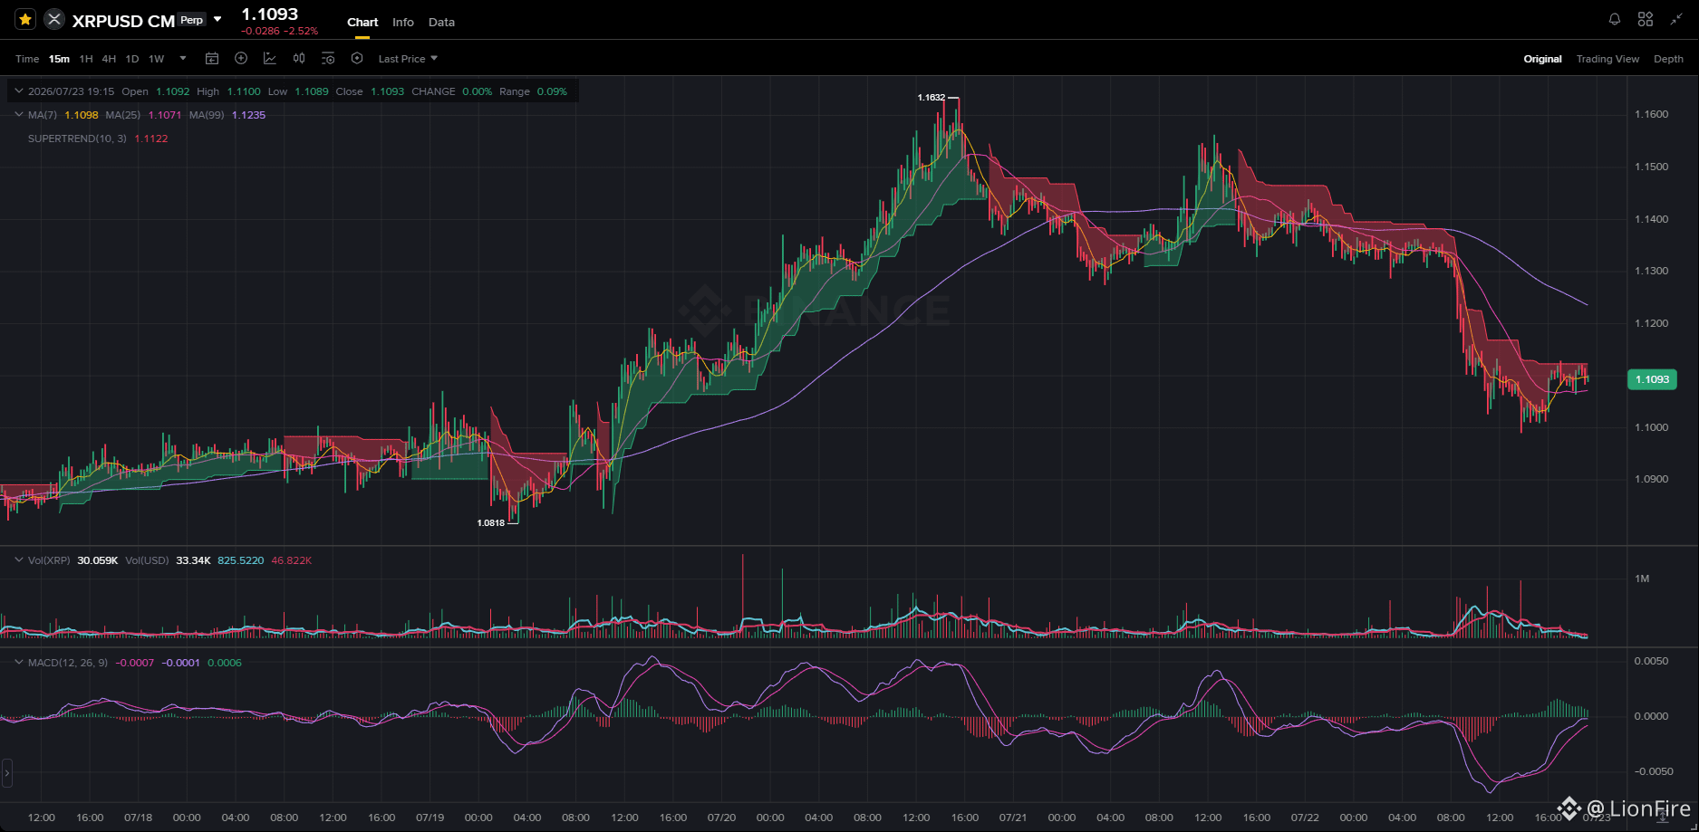Select the 4H time interval

tap(109, 59)
